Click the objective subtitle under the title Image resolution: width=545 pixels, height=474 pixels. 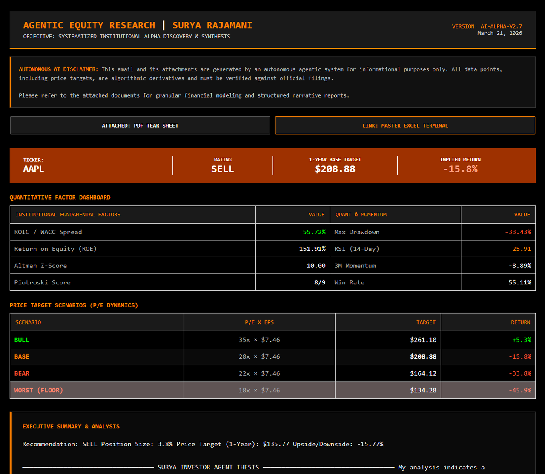(x=126, y=37)
